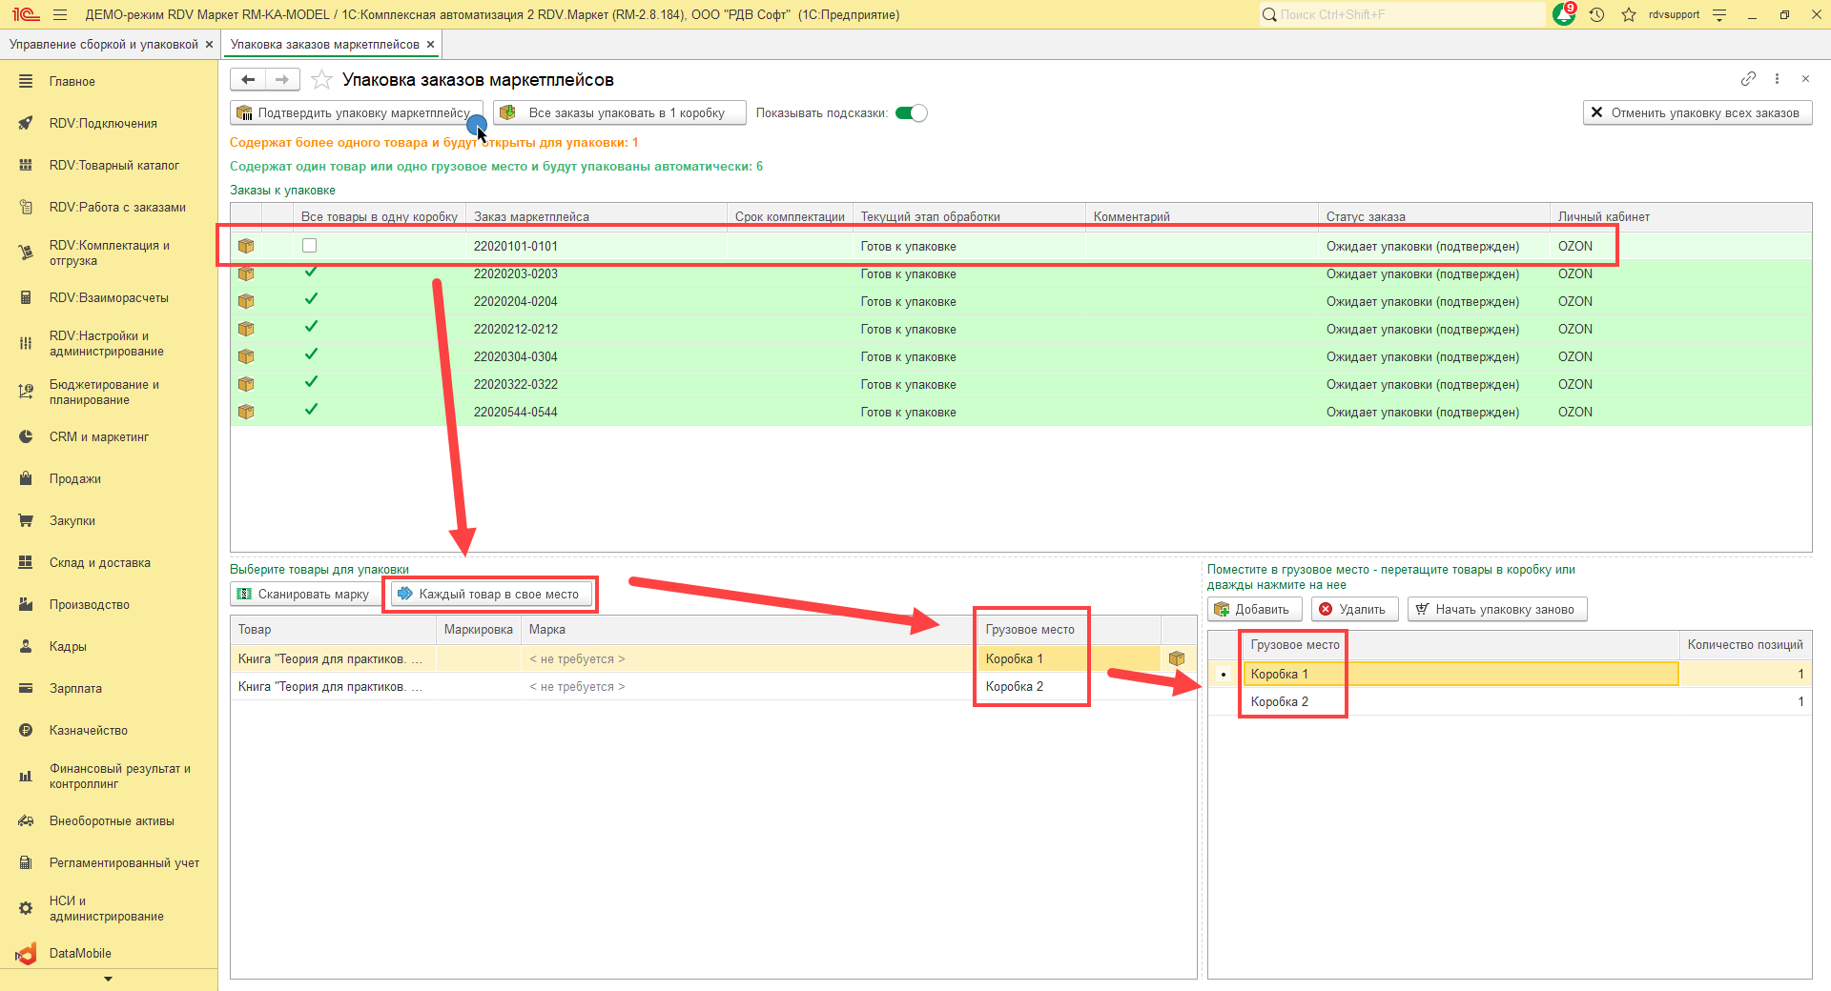The width and height of the screenshot is (1831, 991).
Task: Open the three-dot more actions menu
Action: point(1777,79)
